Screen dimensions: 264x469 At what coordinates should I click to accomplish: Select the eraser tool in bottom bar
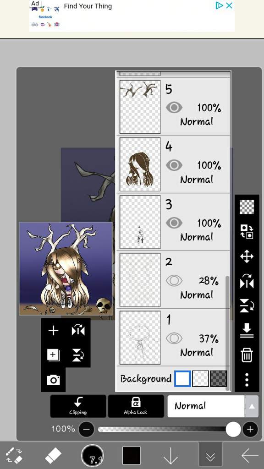point(53,456)
